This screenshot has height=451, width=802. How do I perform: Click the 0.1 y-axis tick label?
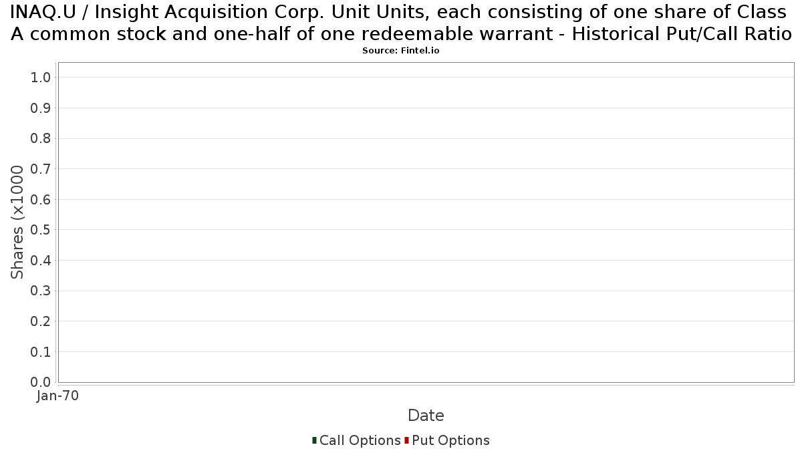[41, 351]
